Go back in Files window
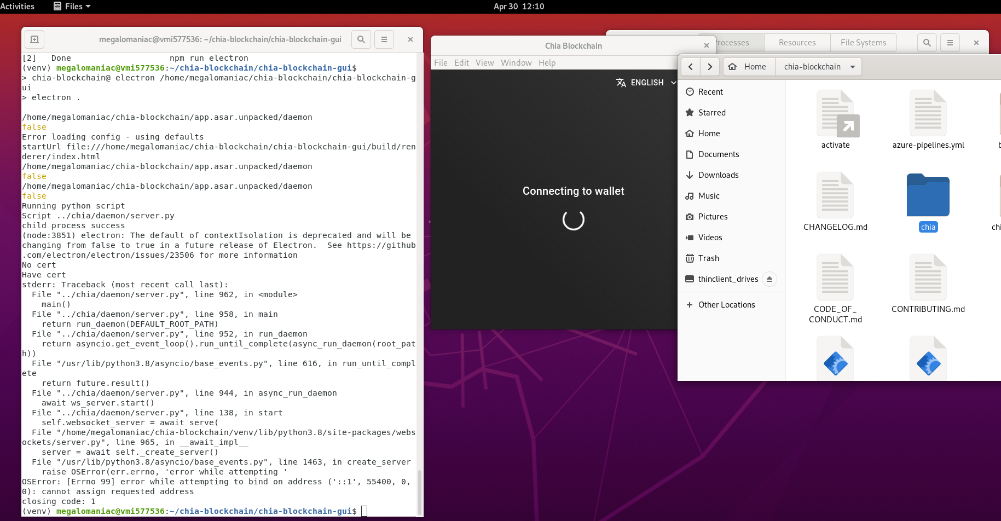1001x521 pixels. click(x=691, y=67)
